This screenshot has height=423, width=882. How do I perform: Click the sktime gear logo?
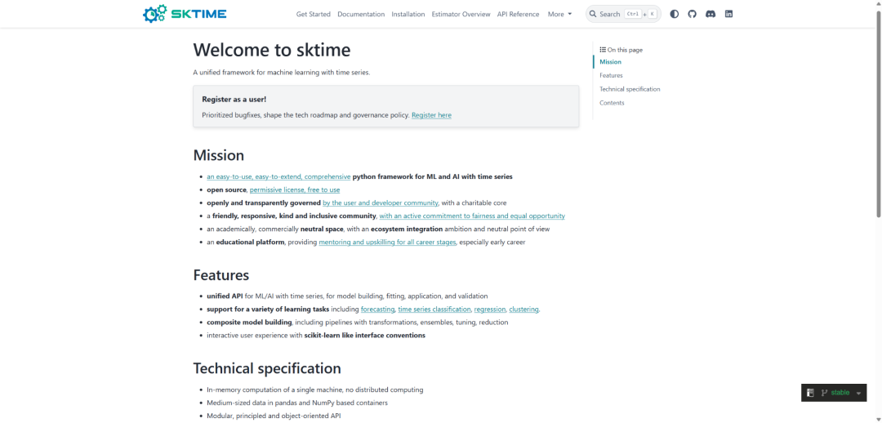click(185, 14)
